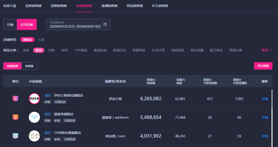Open OSM欧诗漫 store logo
The image size is (278, 147).
pos(34,136)
